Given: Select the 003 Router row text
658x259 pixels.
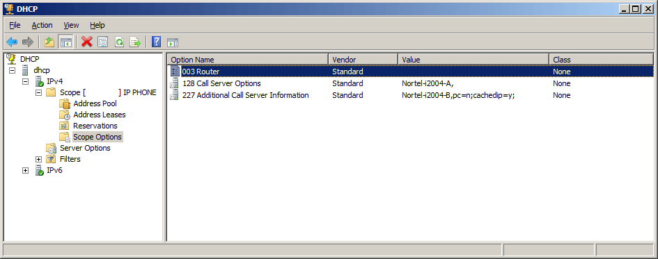Looking at the screenshot, I should coord(201,72).
